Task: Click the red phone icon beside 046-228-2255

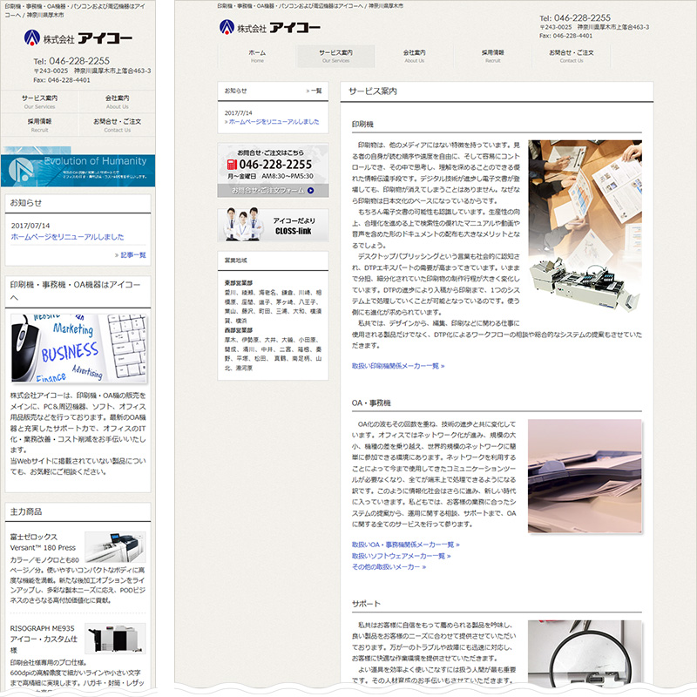Action: (x=232, y=165)
